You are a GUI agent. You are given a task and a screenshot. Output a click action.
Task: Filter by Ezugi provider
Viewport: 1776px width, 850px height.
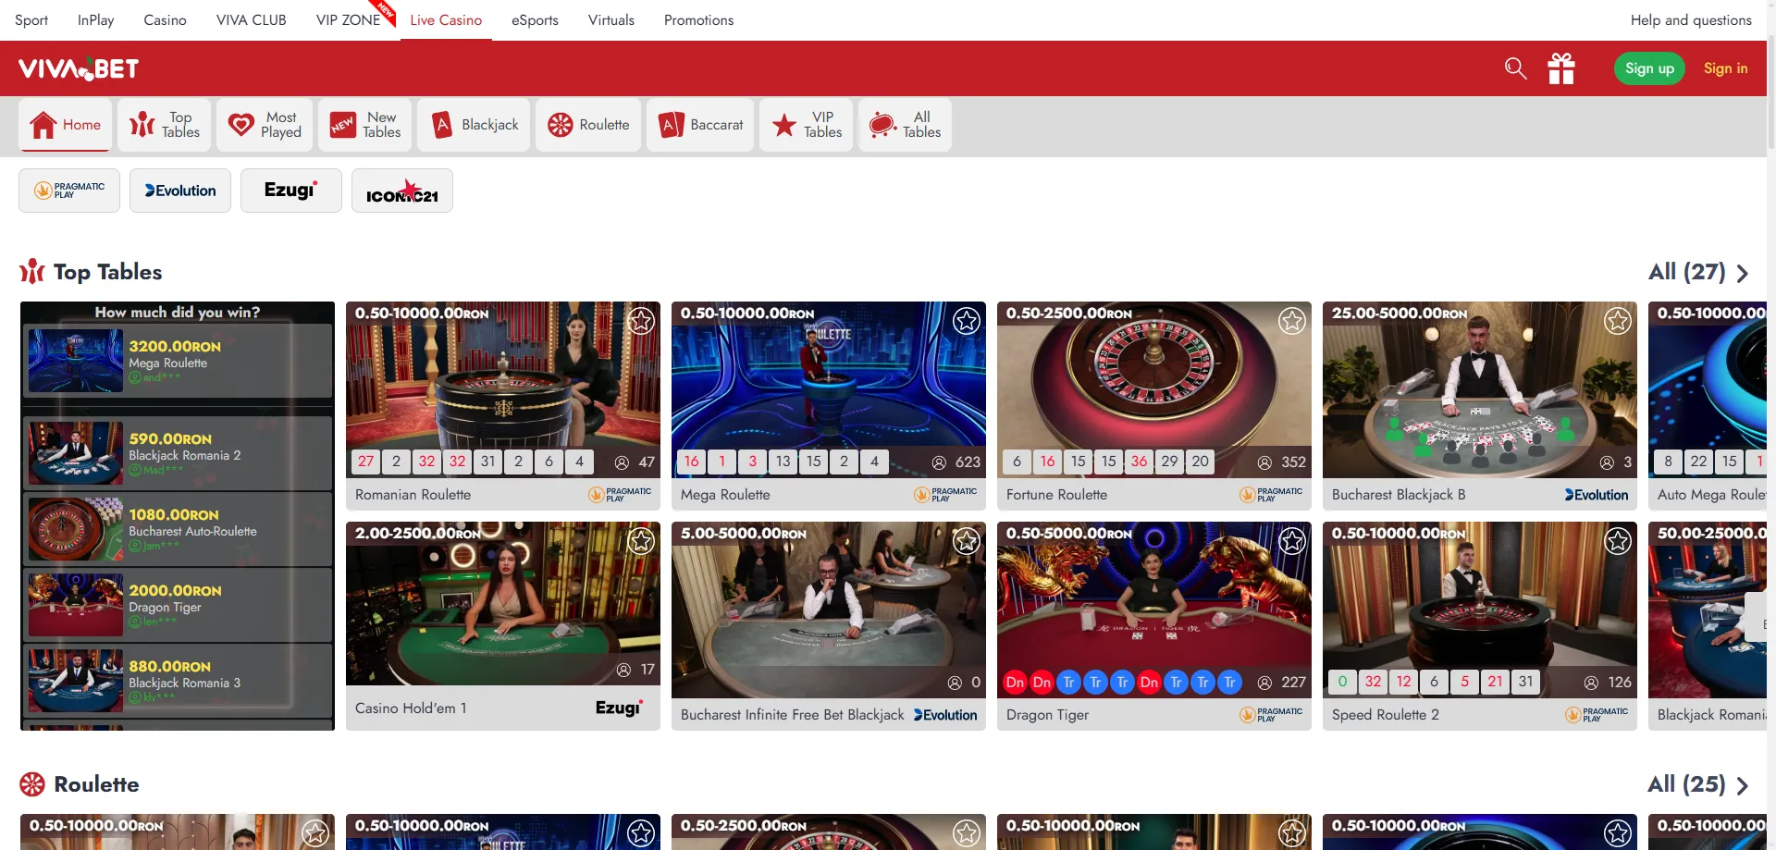pos(291,191)
